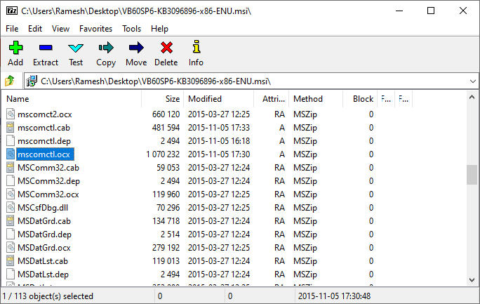Sort by the Block column header
This screenshot has width=480, height=304.
pos(360,99)
